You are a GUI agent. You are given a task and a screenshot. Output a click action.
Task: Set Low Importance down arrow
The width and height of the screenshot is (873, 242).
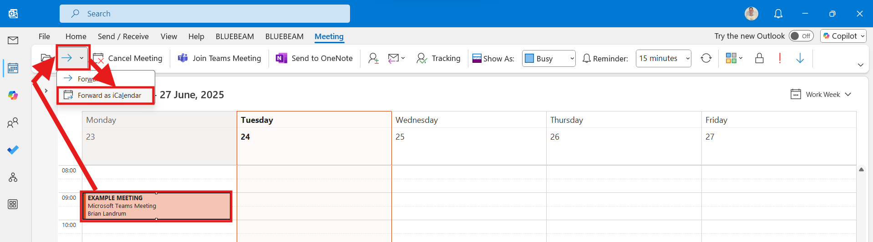point(800,58)
